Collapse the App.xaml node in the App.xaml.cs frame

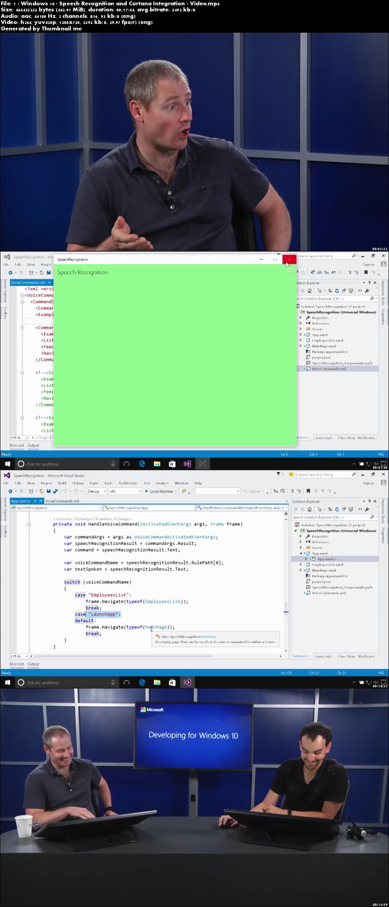pyautogui.click(x=300, y=553)
